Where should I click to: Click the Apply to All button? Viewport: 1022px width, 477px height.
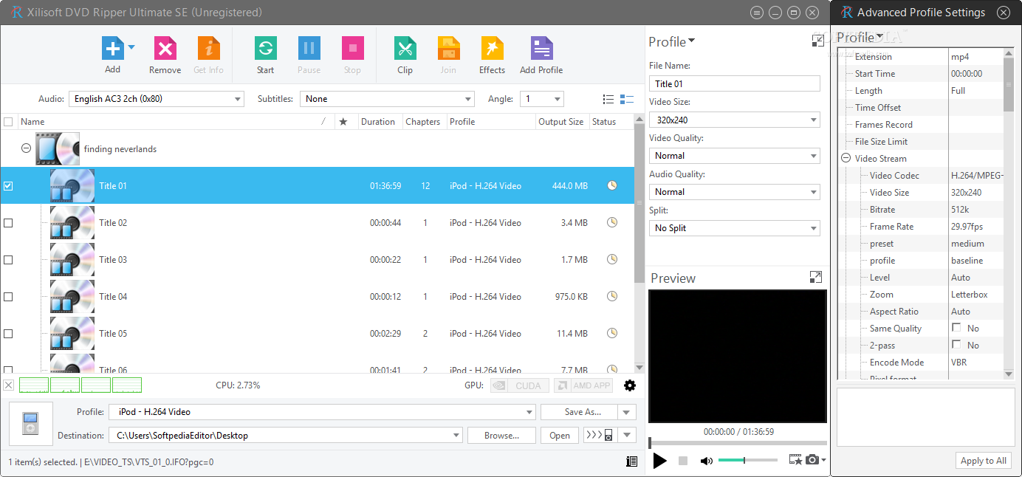(984, 461)
